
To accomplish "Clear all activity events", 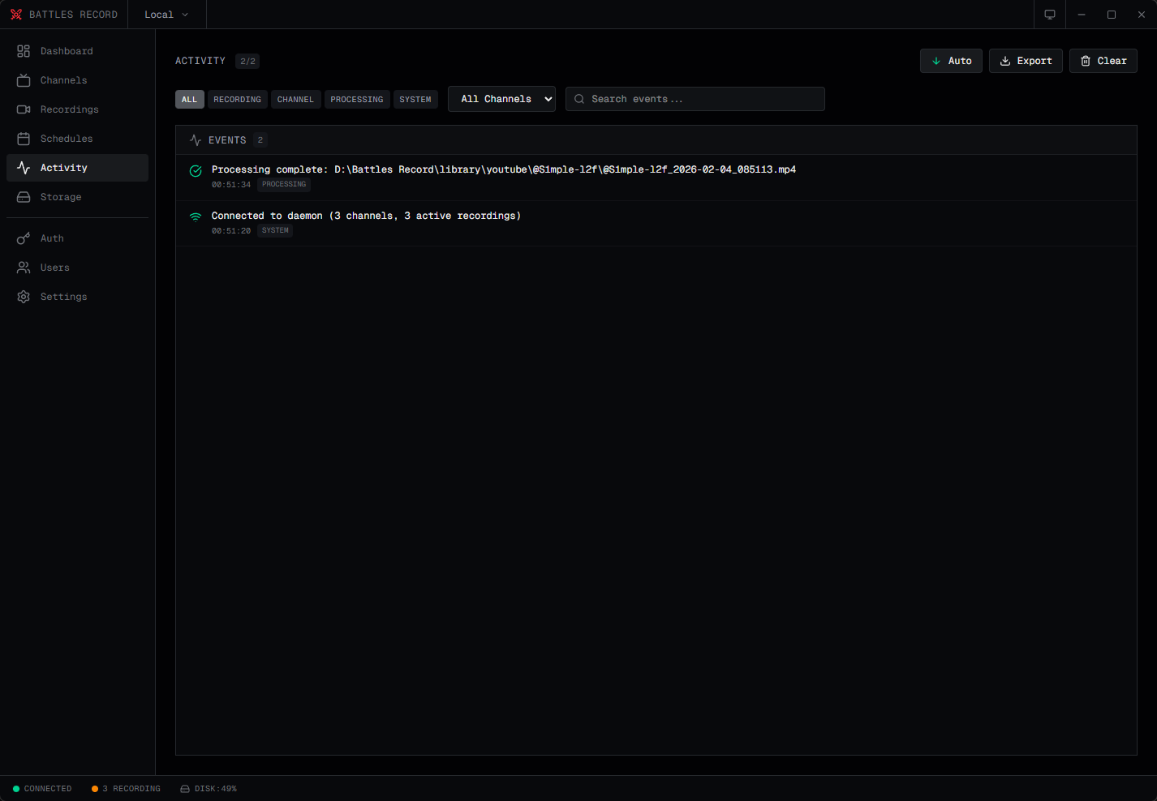I will (x=1103, y=60).
